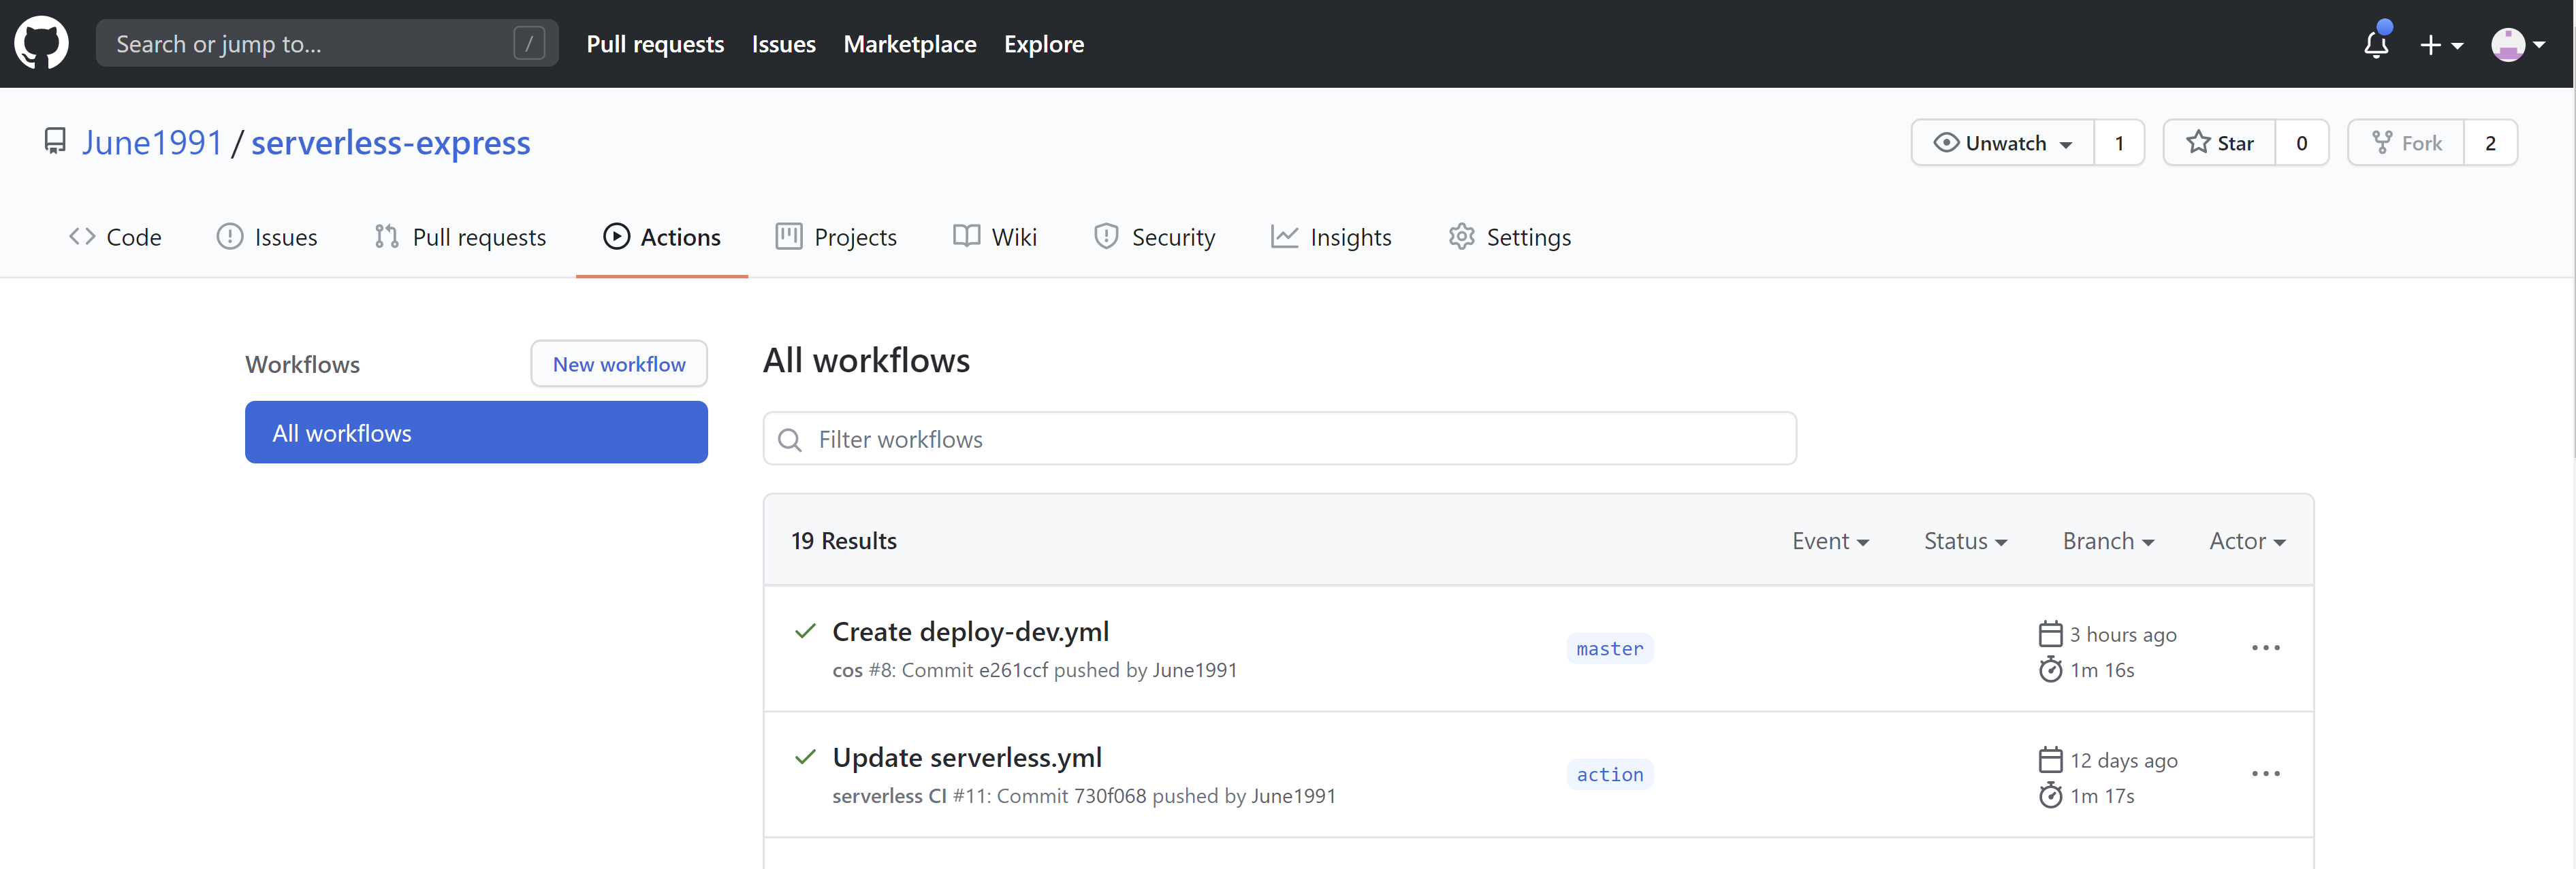Open the plus create-new menu

2441,45
